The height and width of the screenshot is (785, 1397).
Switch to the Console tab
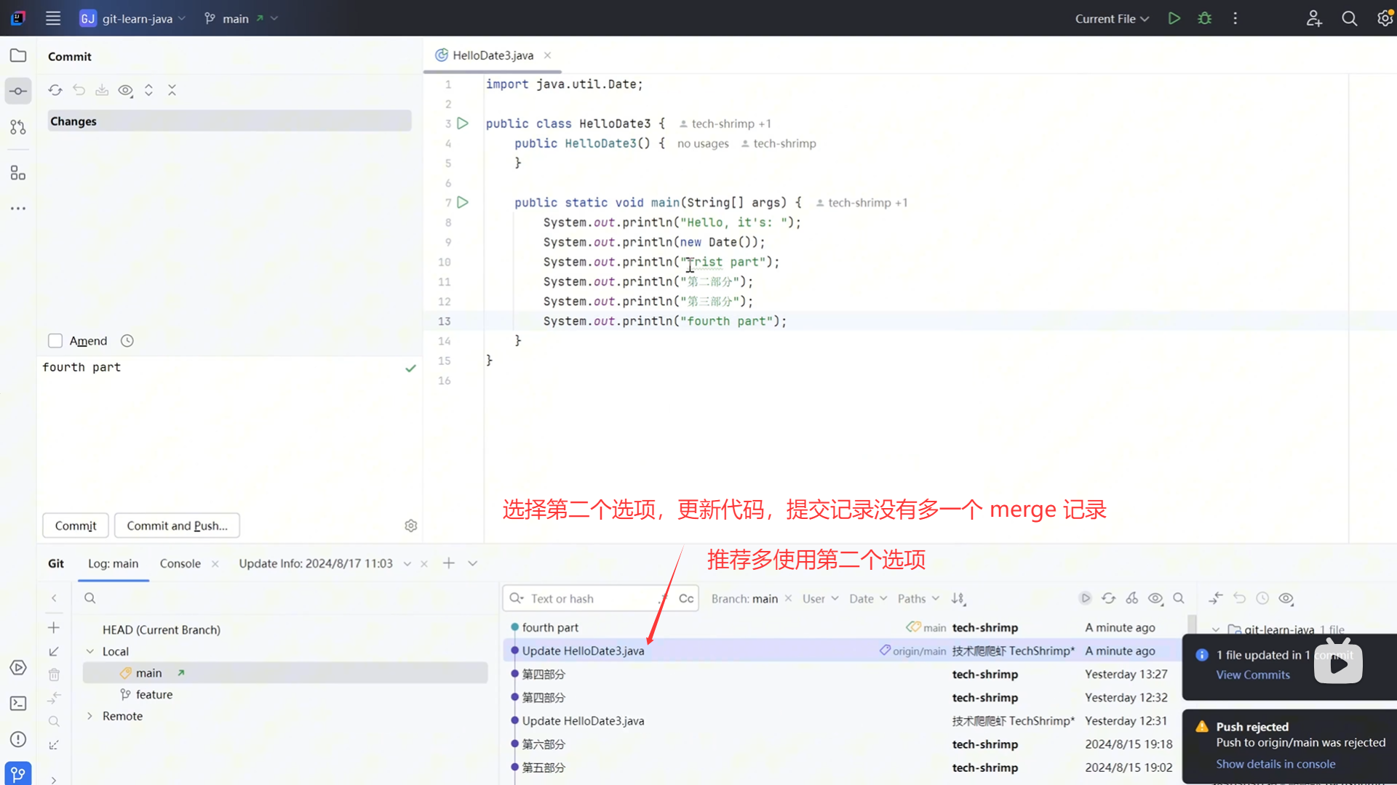(180, 563)
